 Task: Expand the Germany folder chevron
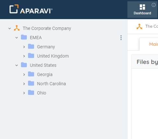tap(24, 47)
